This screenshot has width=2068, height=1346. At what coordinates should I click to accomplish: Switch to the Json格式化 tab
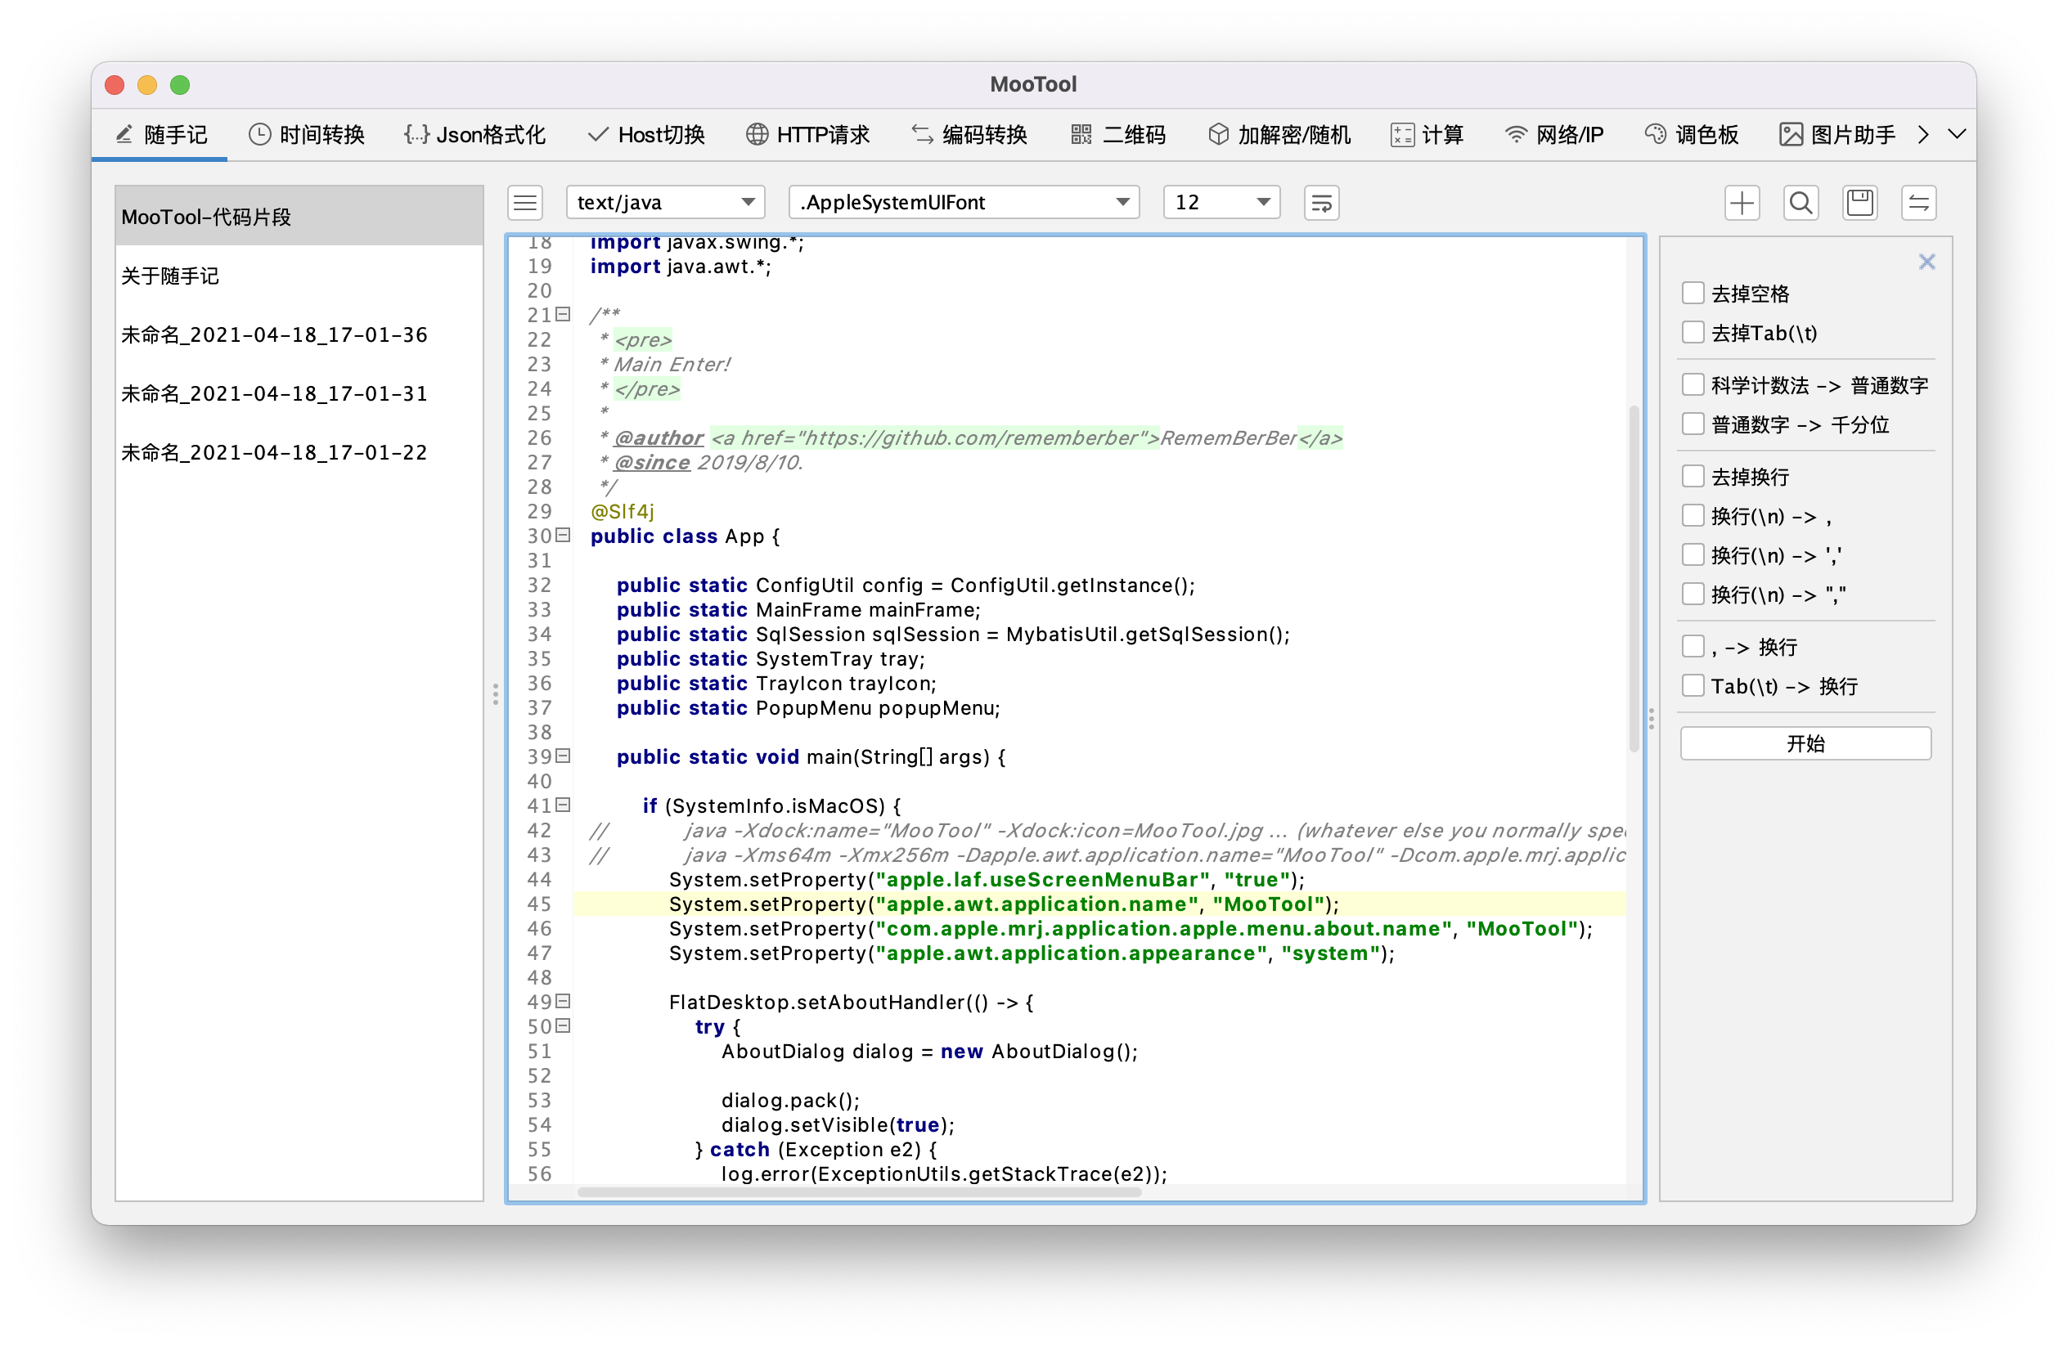pos(475,135)
